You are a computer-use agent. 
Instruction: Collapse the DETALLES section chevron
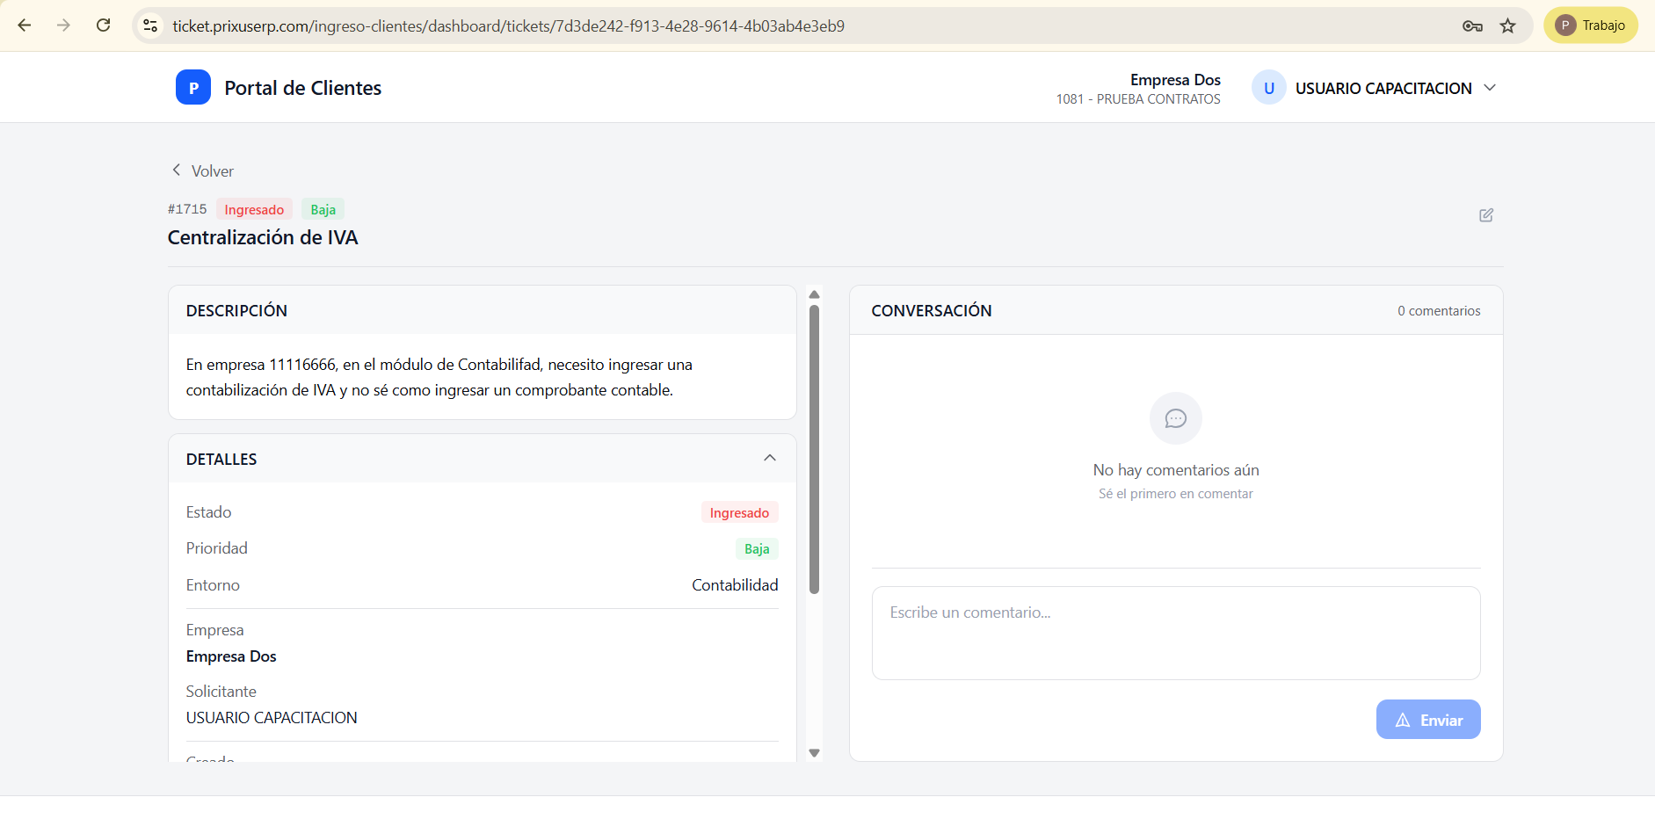click(x=770, y=458)
